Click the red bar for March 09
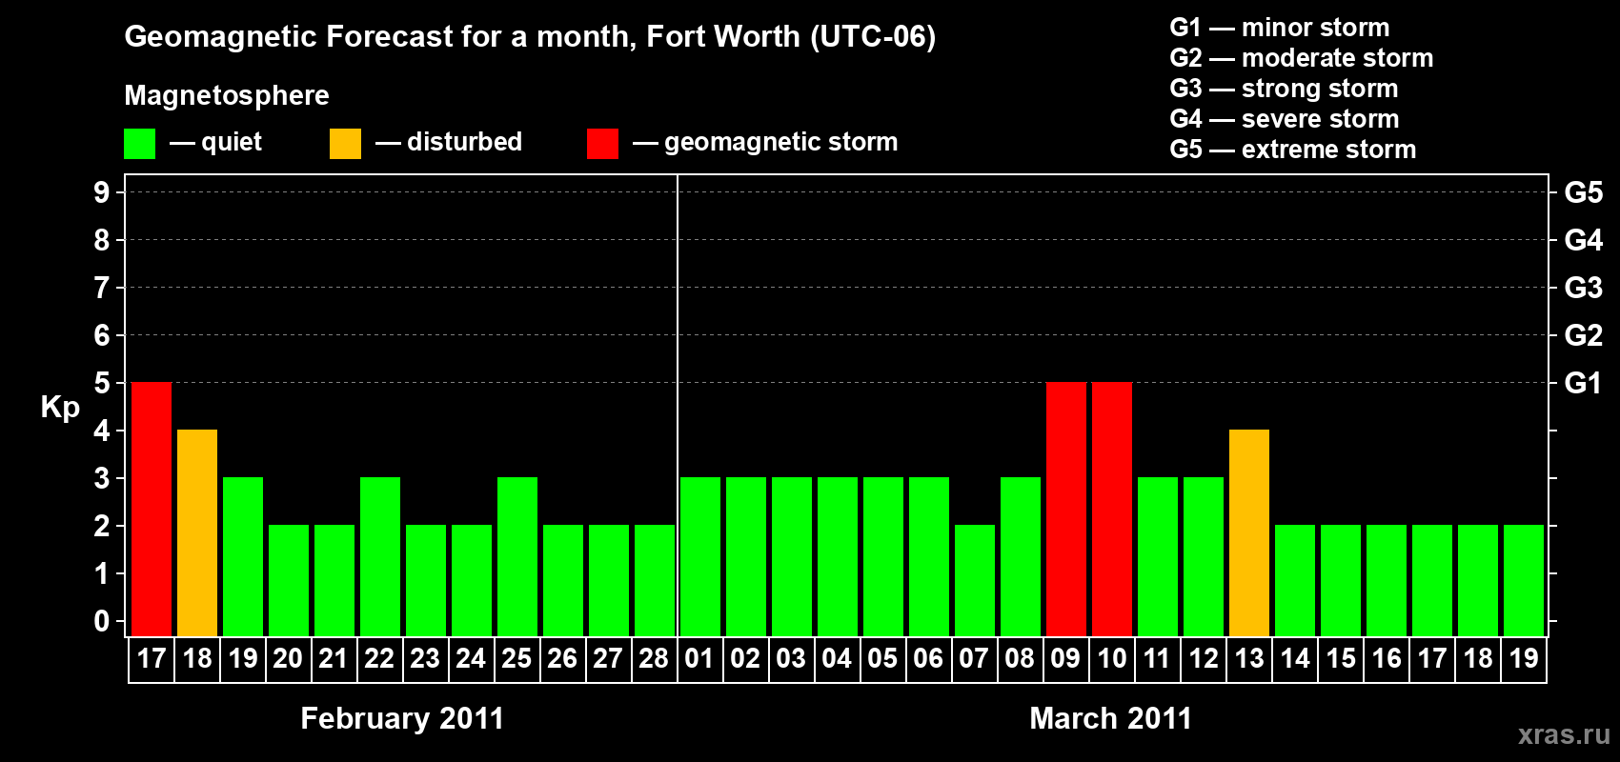 pos(1066,509)
